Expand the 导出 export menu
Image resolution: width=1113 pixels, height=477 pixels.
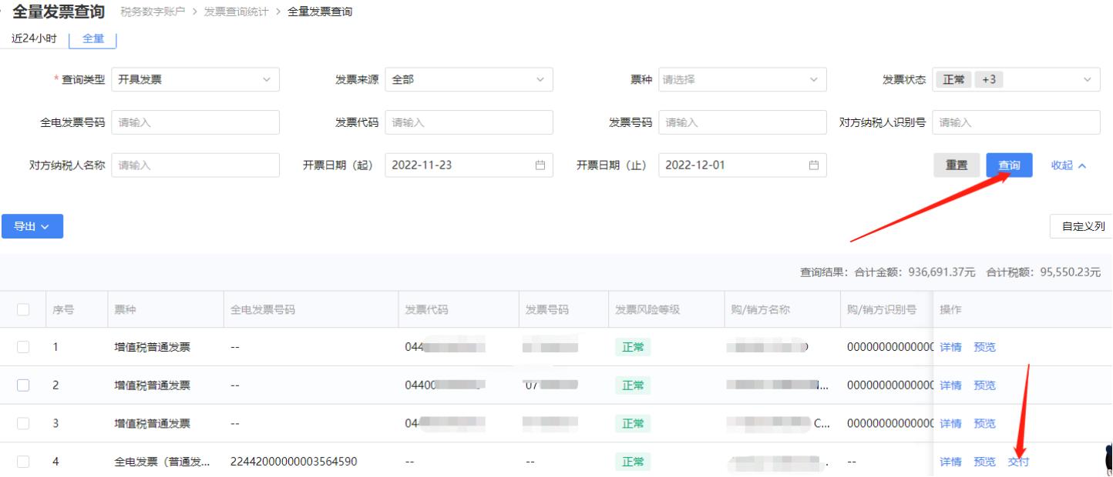(32, 226)
